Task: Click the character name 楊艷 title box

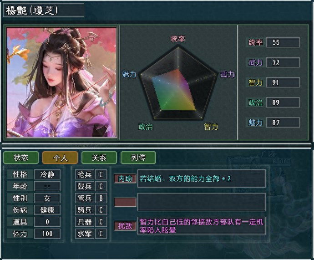Action: click(x=44, y=10)
